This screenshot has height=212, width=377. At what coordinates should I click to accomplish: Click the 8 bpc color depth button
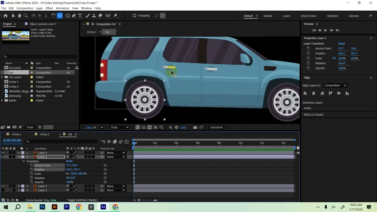point(30,127)
